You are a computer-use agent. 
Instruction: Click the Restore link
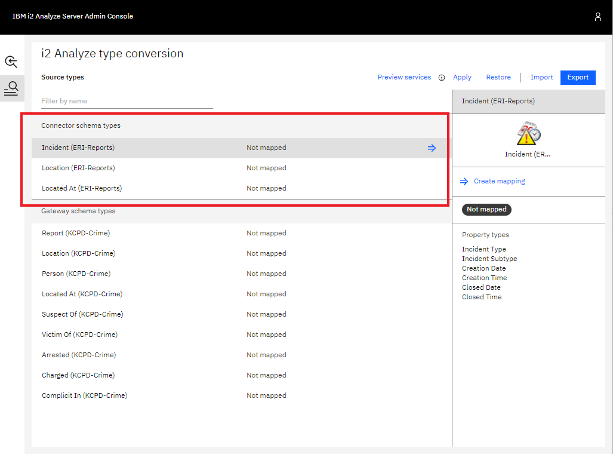[x=498, y=77]
